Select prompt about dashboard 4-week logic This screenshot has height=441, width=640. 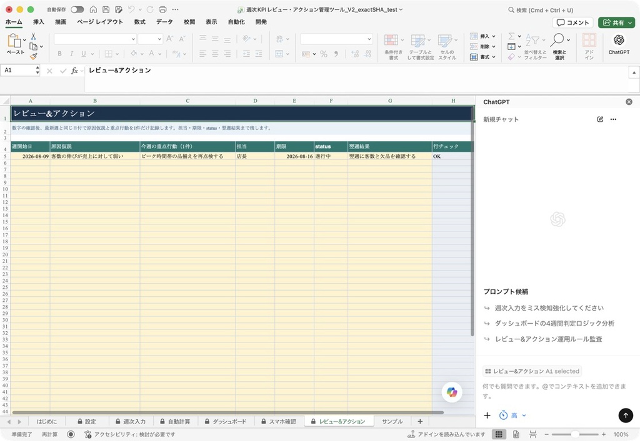[x=554, y=323]
